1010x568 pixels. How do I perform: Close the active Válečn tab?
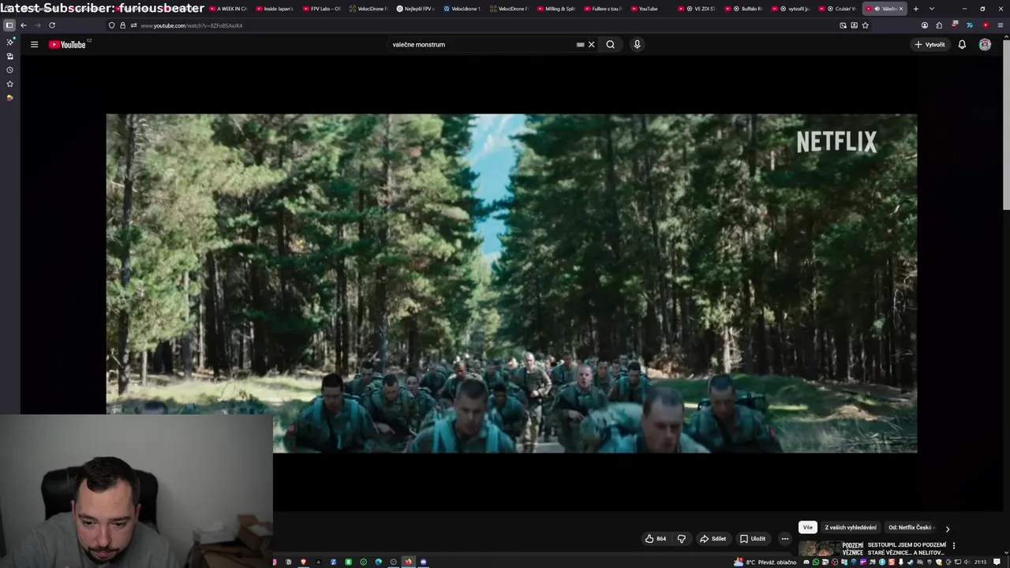click(x=900, y=9)
